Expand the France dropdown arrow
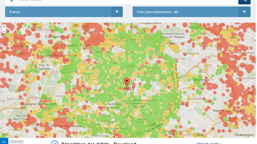Screen dimensions: 257x144 [x=117, y=12]
